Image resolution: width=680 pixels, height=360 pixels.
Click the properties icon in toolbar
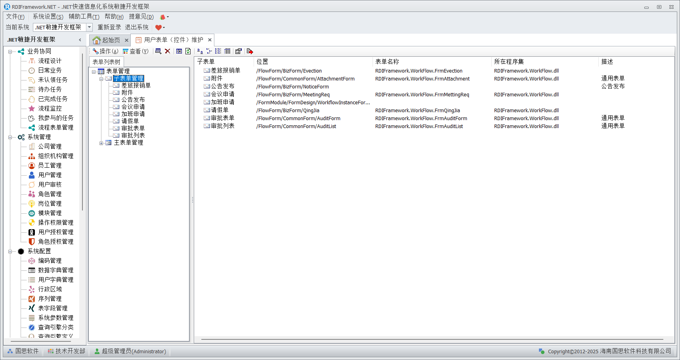click(x=238, y=51)
